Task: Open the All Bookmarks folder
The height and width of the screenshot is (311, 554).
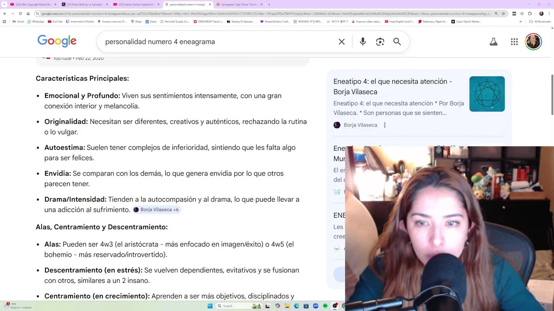Action: point(540,22)
